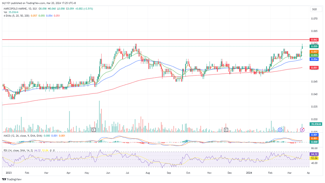Select the MACD (12, 26, close, 9) legend
Viewport: 325px width, 183px height.
(23, 136)
